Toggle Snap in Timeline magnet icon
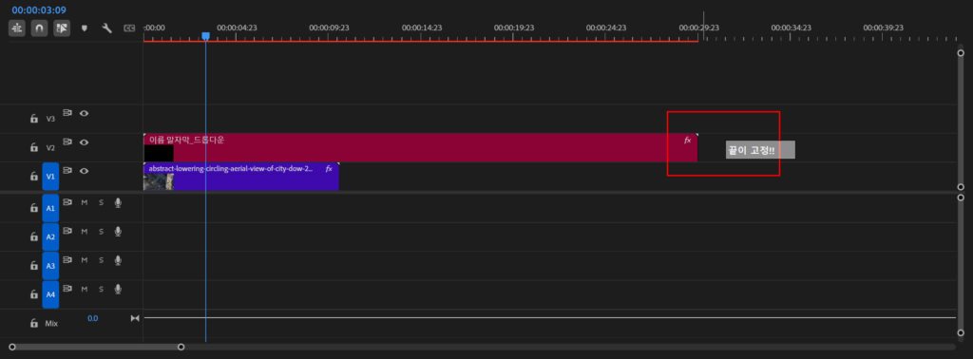973x359 pixels. 39,28
